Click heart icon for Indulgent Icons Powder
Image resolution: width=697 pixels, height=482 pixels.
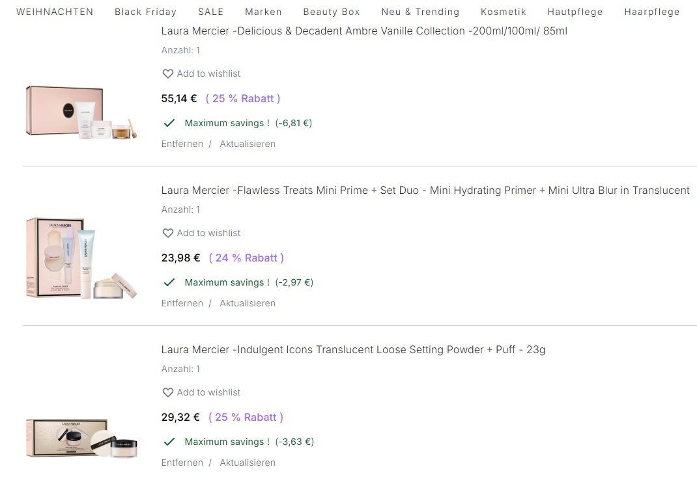[x=167, y=393]
